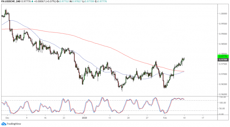Click the 240 timeframe label
Screen dimensions: 230x127
(x=18, y=2)
